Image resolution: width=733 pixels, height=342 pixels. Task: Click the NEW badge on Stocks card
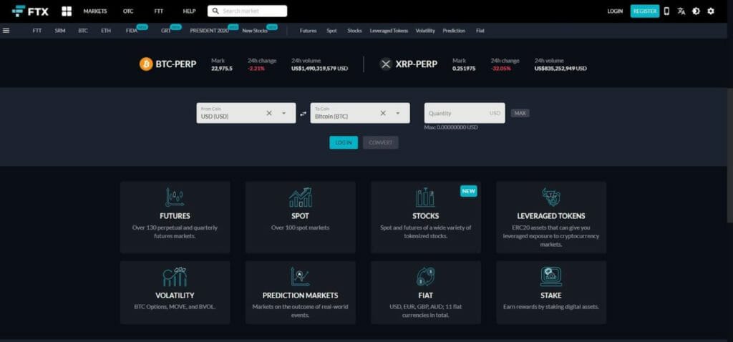click(468, 190)
